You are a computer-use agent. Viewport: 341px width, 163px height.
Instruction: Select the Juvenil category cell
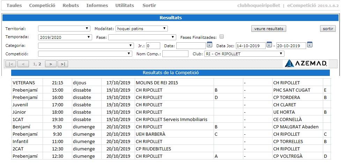tap(27, 105)
